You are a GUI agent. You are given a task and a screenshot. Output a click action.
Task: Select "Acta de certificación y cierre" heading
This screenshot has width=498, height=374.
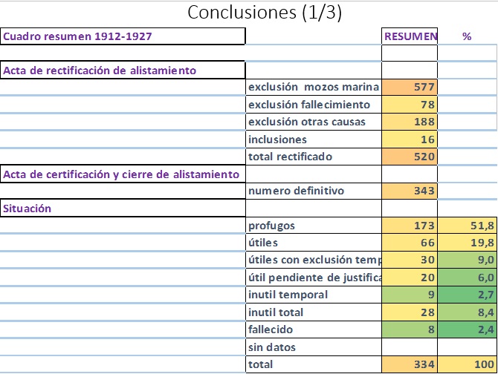pos(123,174)
